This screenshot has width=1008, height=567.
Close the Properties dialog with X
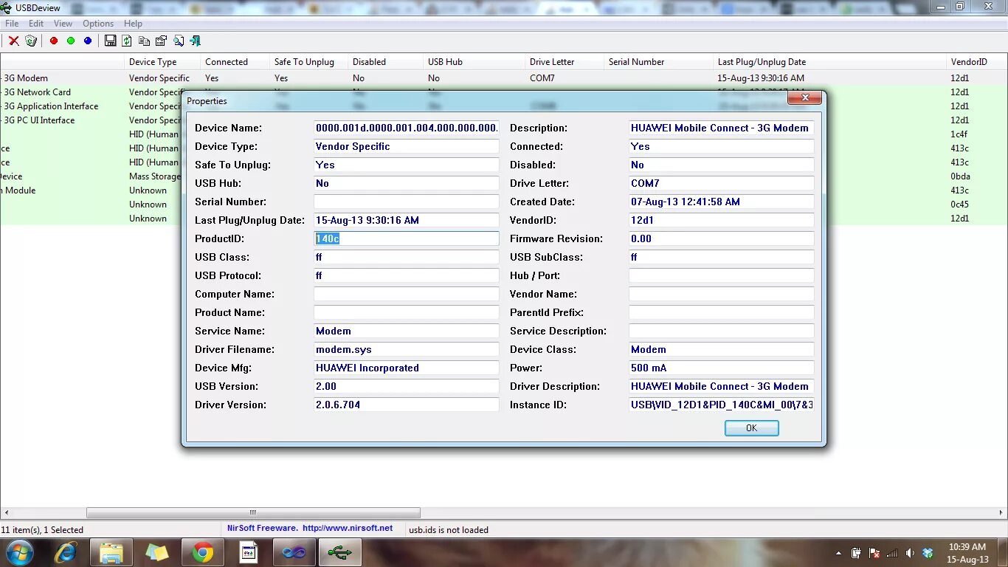point(804,97)
